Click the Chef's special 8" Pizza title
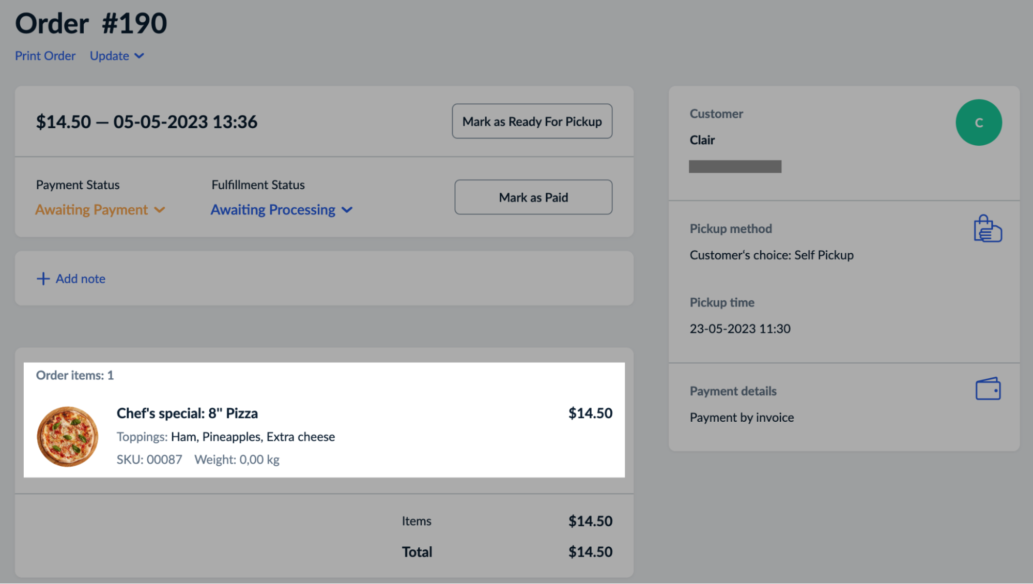Screen dimensions: 1033x584 pos(187,413)
